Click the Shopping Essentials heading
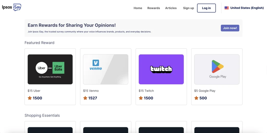The image size is (267, 133). click(x=42, y=116)
